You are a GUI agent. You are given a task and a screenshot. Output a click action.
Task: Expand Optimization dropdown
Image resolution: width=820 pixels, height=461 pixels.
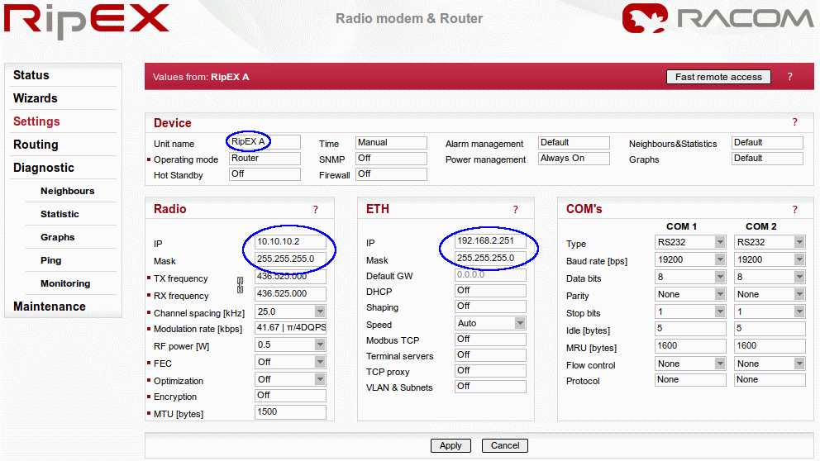[x=320, y=379]
